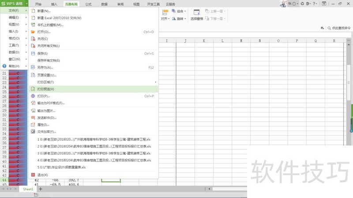Open recent file 2 工程项目投标报价汇总表.xls

pyautogui.click(x=94, y=146)
